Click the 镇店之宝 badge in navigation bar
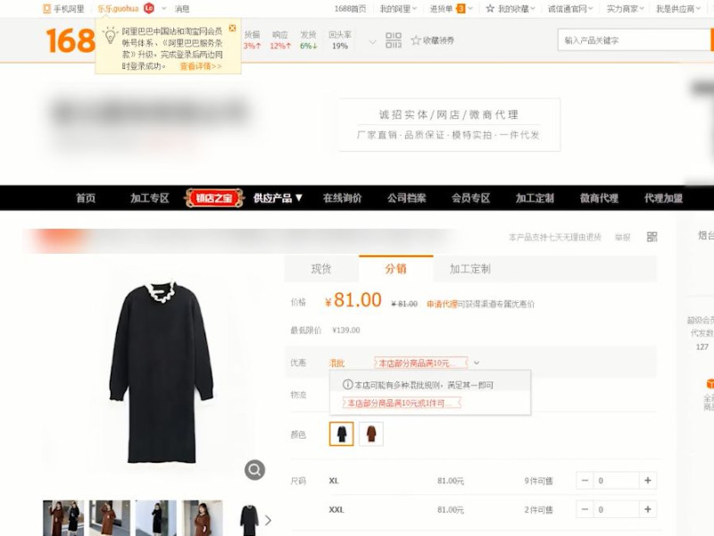The width and height of the screenshot is (714, 536). click(212, 198)
